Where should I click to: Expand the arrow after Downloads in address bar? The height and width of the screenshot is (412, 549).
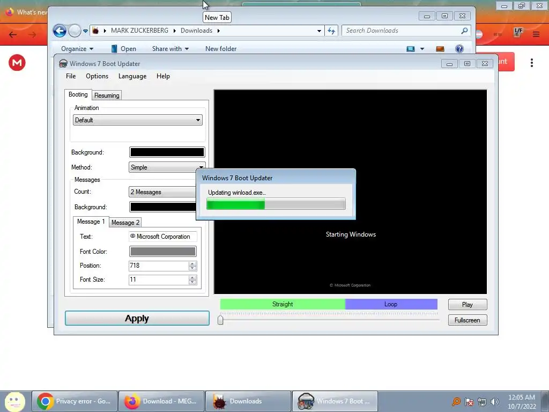[219, 31]
